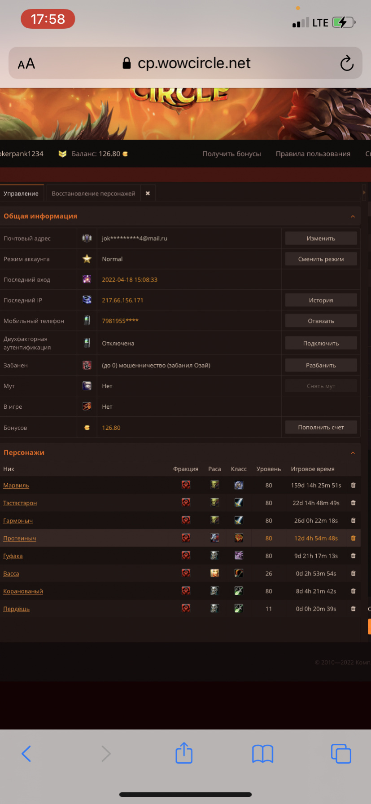The width and height of the screenshot is (371, 804).
Task: Collapse the Персонажи section
Action: pyautogui.click(x=353, y=453)
